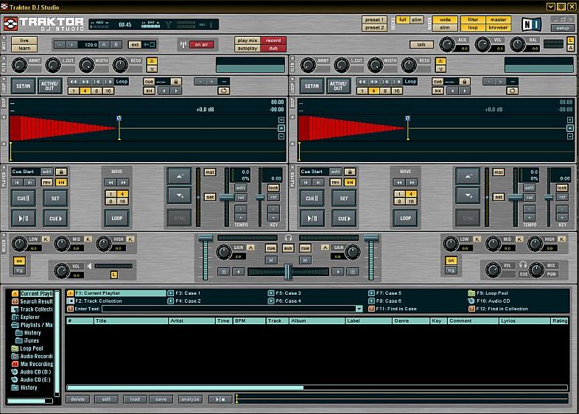Toggle the live button
The height and width of the screenshot is (414, 579).
[x=24, y=41]
